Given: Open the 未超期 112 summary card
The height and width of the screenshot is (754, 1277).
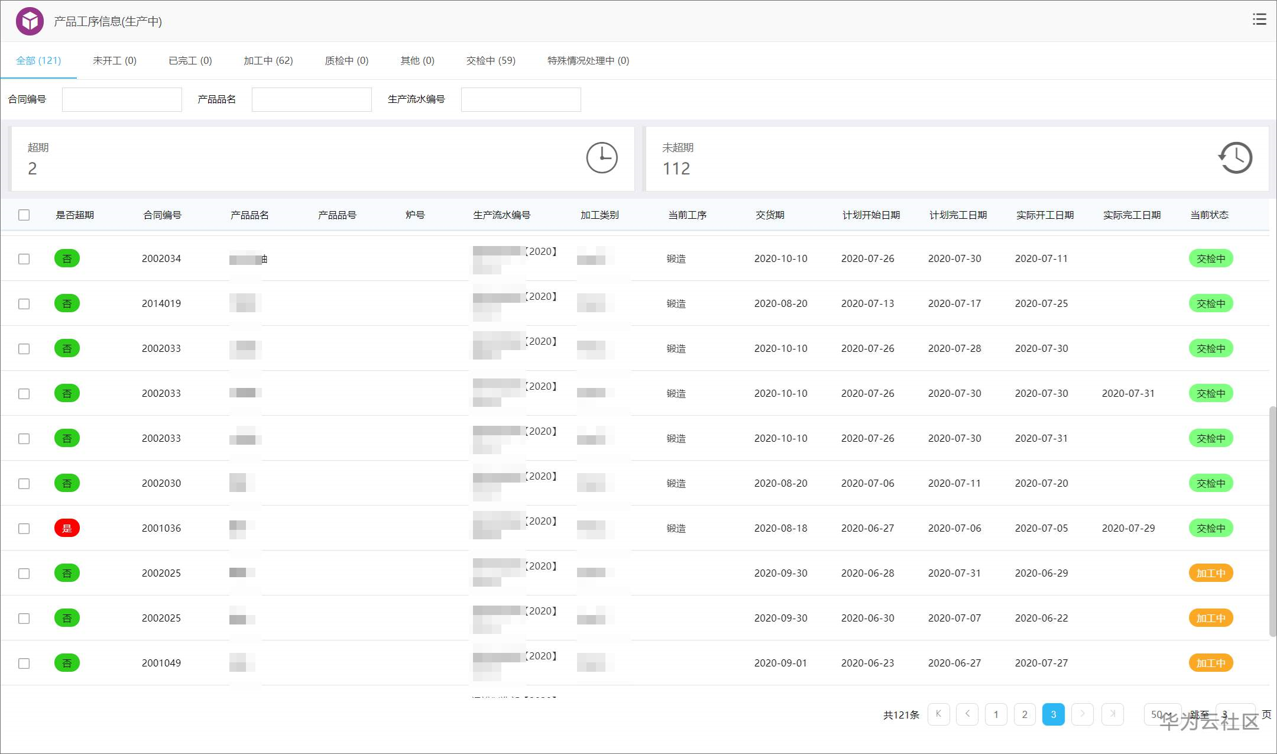Looking at the screenshot, I should click(957, 158).
